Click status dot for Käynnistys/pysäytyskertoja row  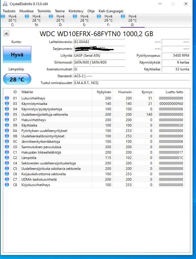click(x=7, y=109)
